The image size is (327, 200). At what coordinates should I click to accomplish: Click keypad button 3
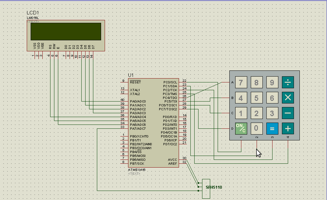tap(272, 113)
